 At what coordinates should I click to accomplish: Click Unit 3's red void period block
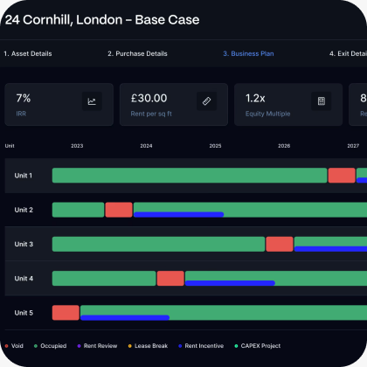[x=280, y=244]
